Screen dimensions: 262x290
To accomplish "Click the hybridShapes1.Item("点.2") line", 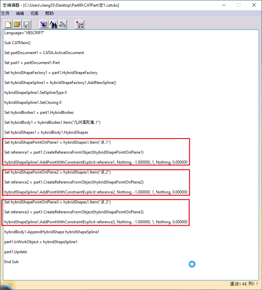I will [x=57, y=172].
